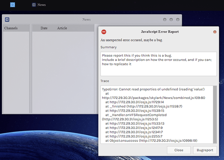
Task: Click inside the Summary text area
Action: 158,64
